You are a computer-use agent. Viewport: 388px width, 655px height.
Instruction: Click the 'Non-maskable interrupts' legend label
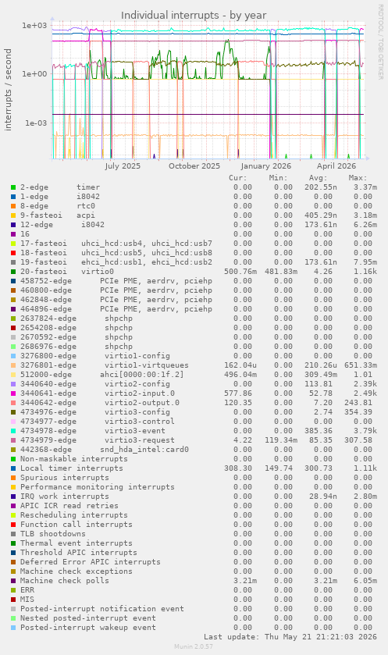pos(74,459)
